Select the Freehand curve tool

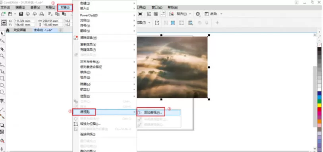pyautogui.click(x=2, y=65)
